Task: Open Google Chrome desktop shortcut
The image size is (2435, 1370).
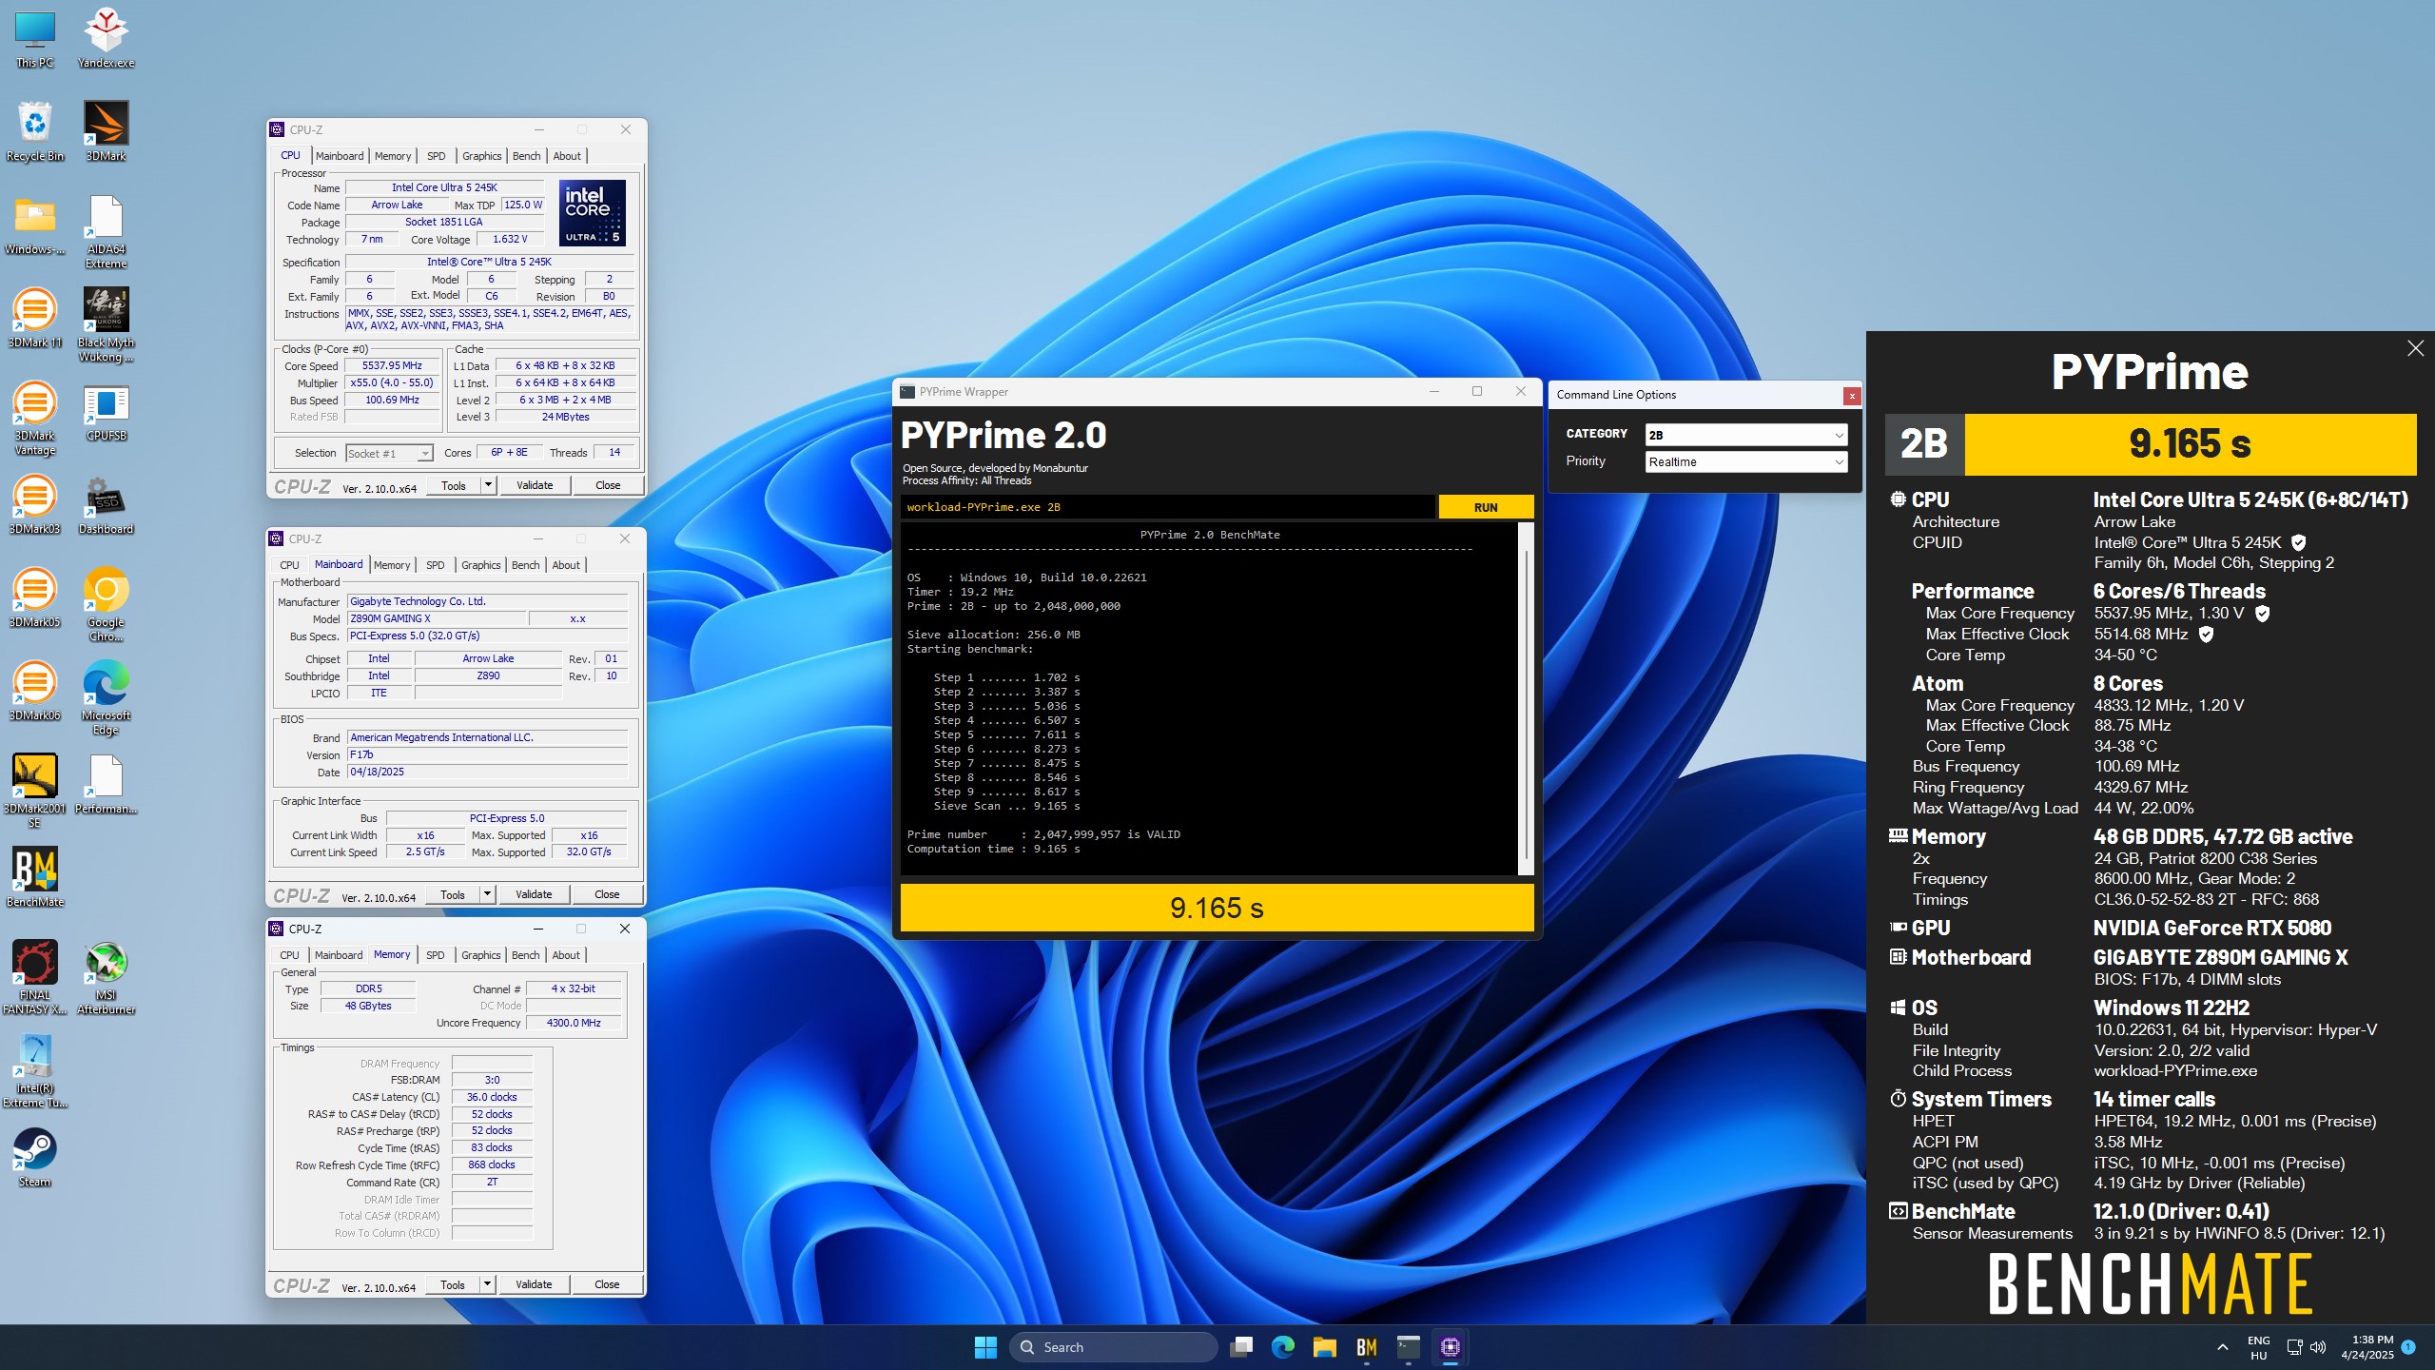Action: (x=106, y=605)
